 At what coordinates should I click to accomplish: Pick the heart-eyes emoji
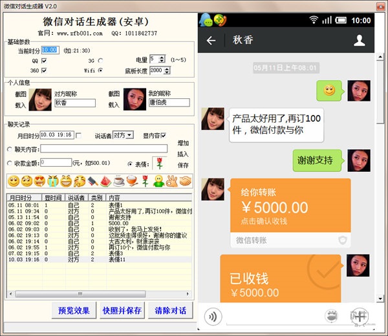39,181
